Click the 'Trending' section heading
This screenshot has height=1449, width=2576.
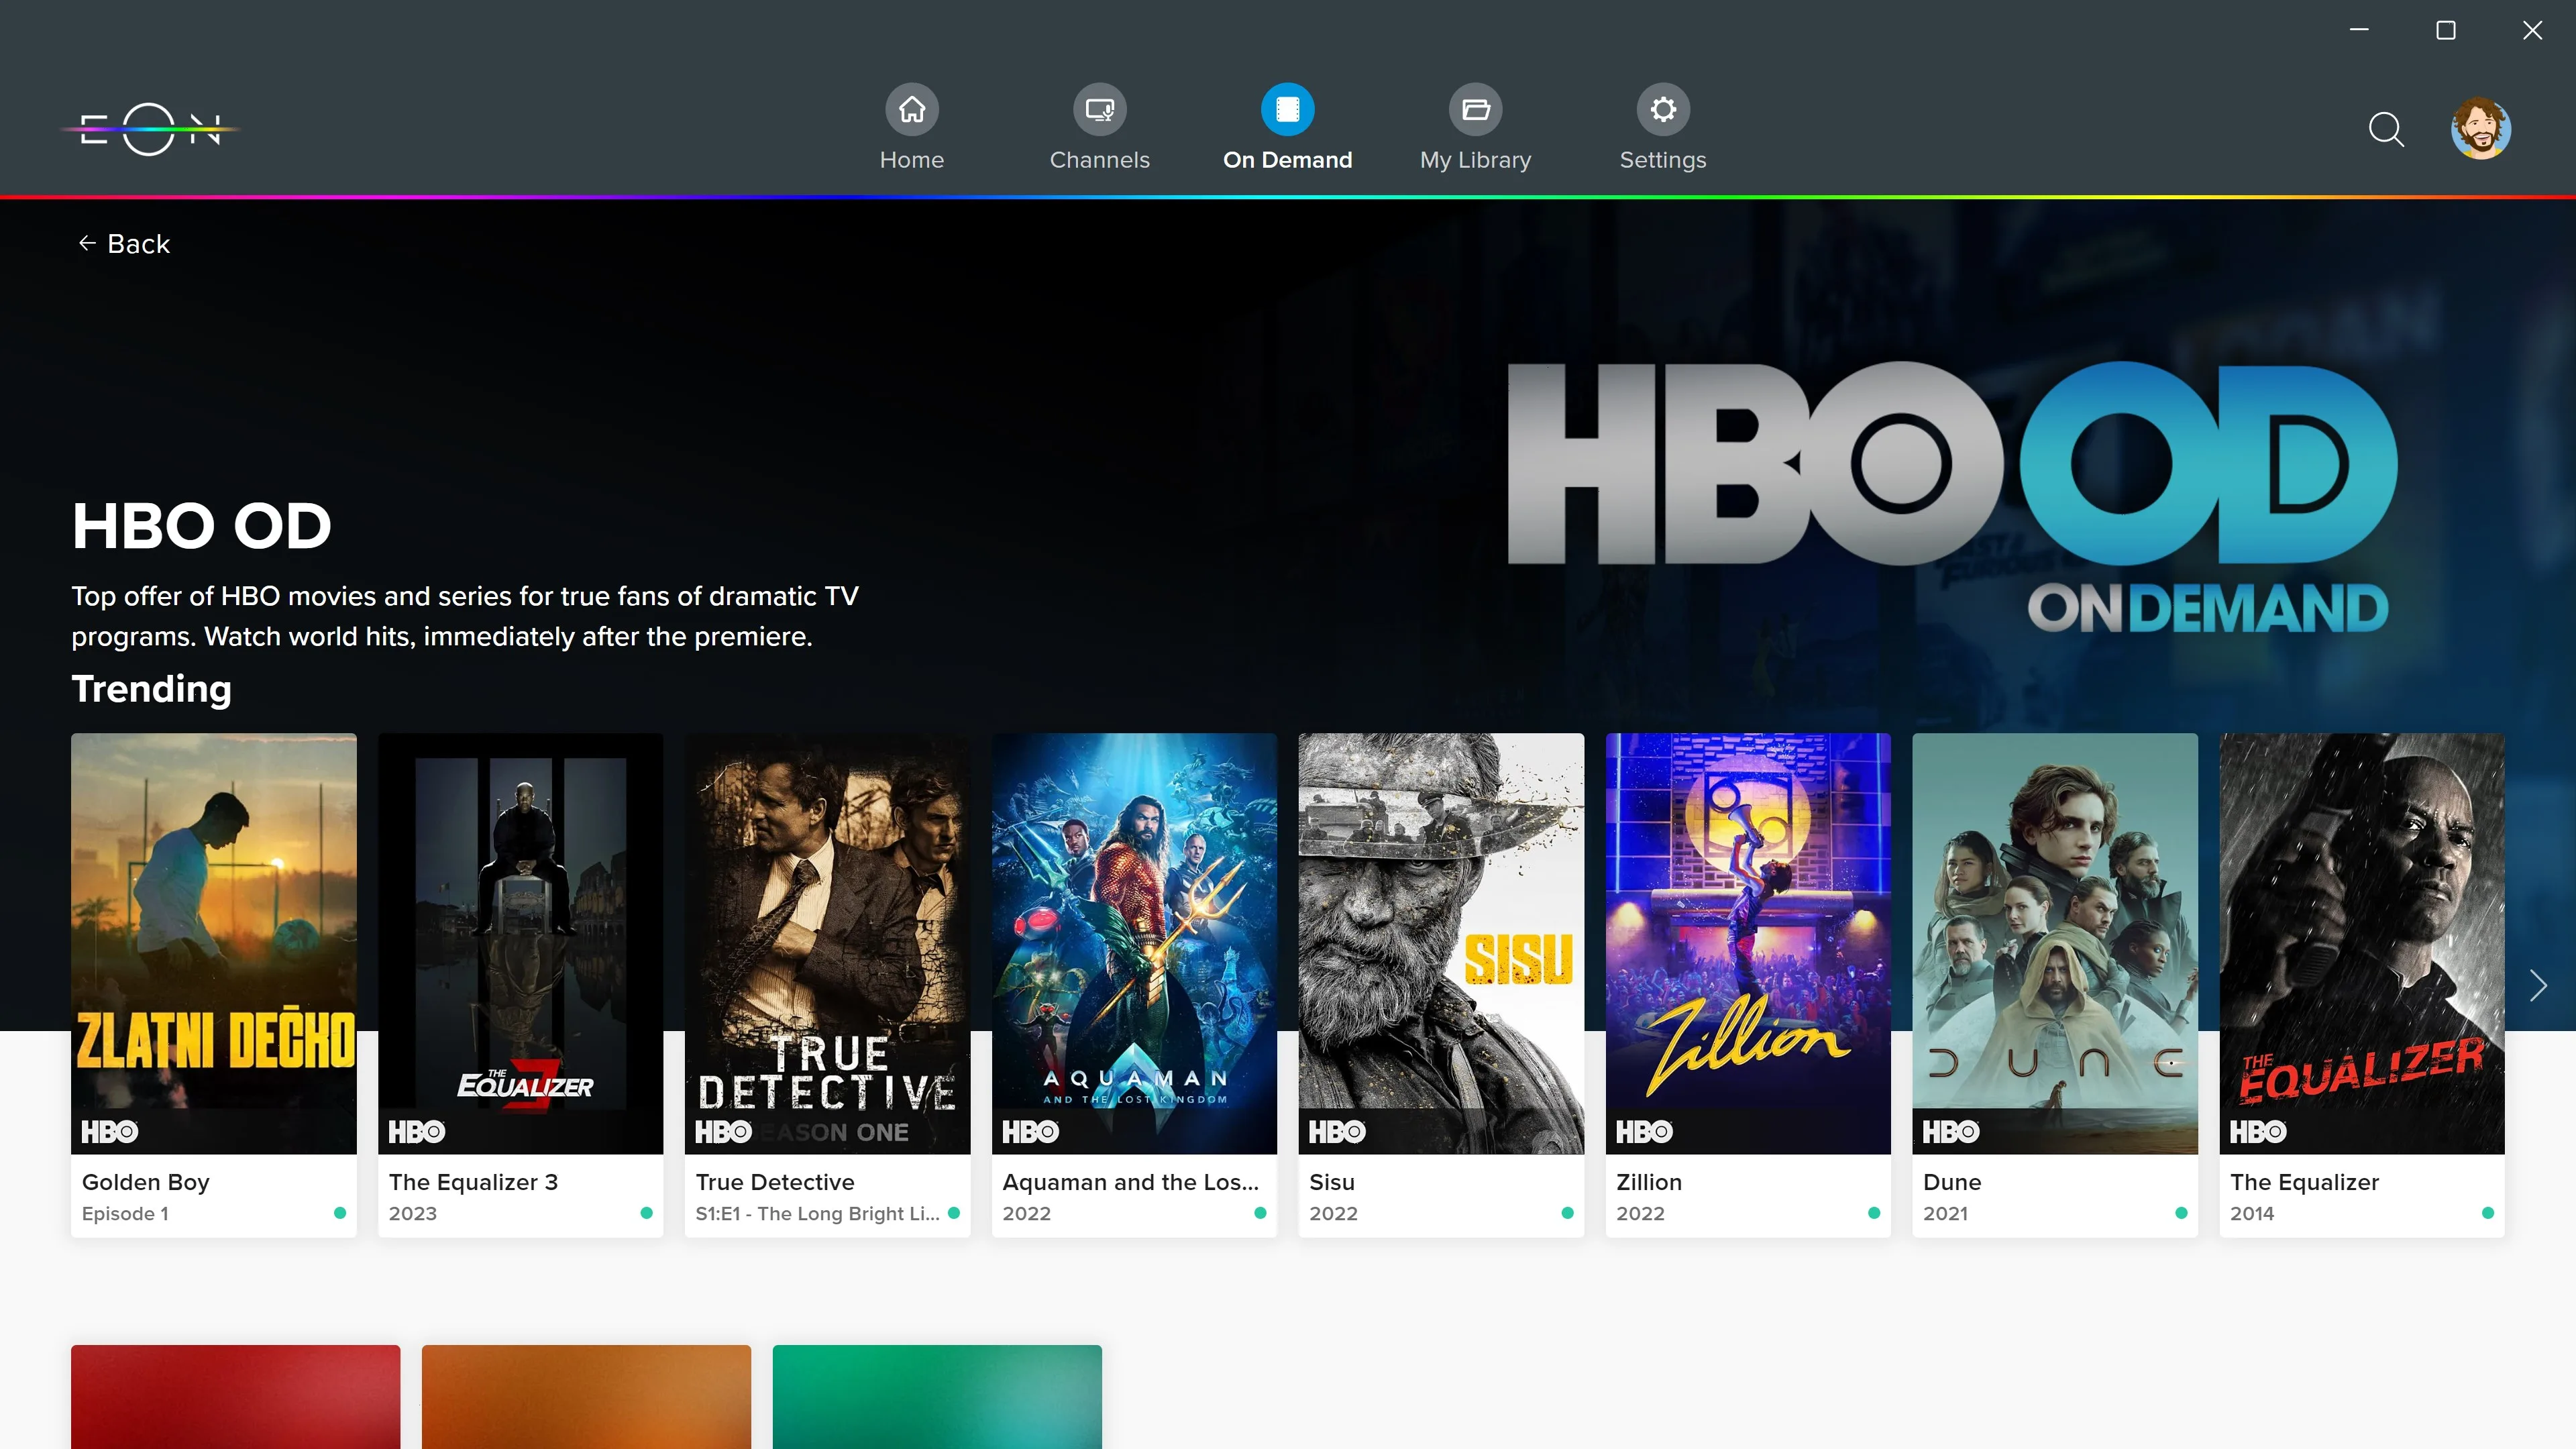151,689
